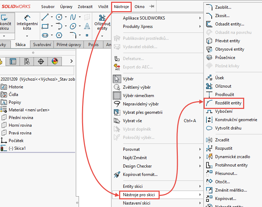Viewport: 262px width, 207px height.
Task: Expand Porovnat submenu
Action: point(158,149)
